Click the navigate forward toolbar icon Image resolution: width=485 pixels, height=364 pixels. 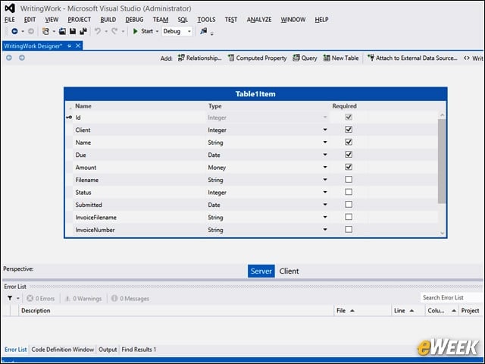(31, 31)
